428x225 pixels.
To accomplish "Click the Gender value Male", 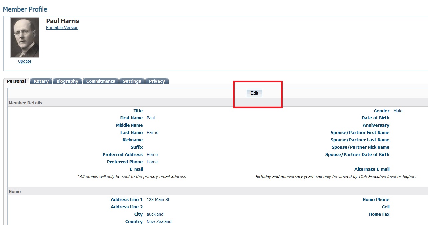I will [x=398, y=111].
